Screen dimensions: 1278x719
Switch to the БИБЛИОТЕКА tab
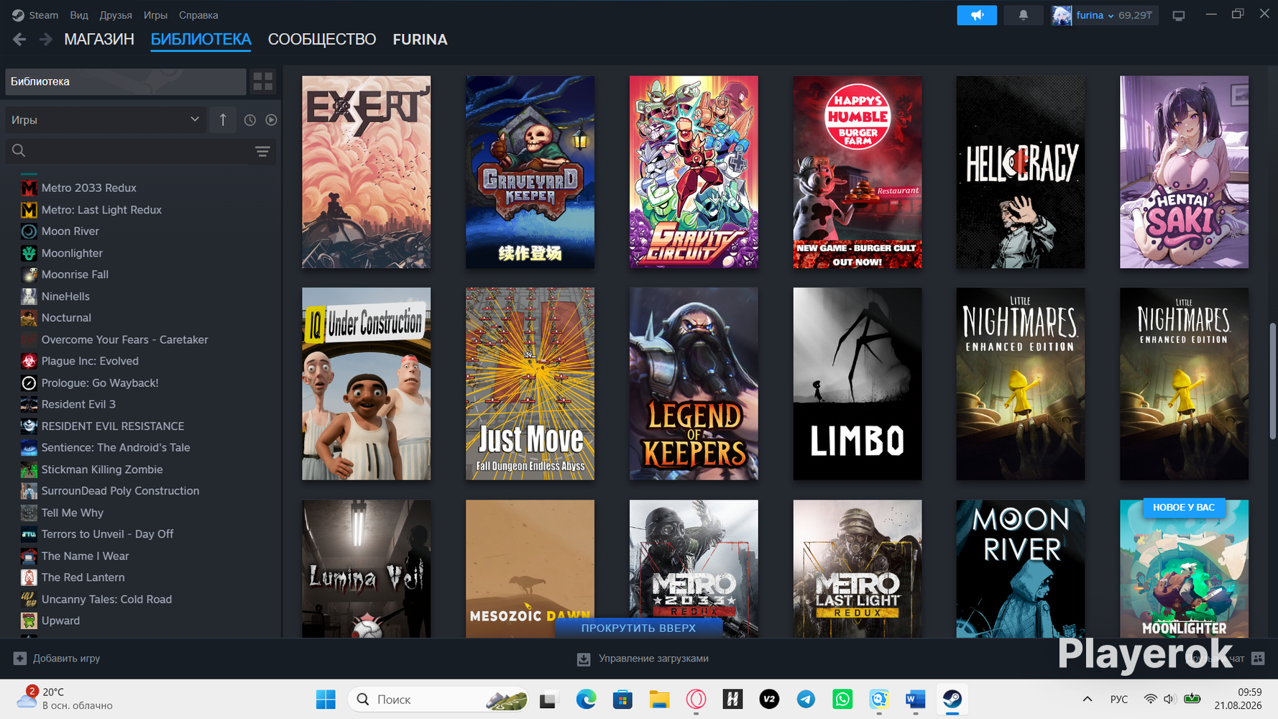click(x=201, y=40)
